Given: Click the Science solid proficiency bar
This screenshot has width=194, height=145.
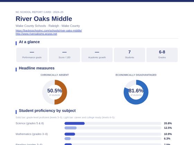Looking at the screenshot, I should [x=74, y=123].
